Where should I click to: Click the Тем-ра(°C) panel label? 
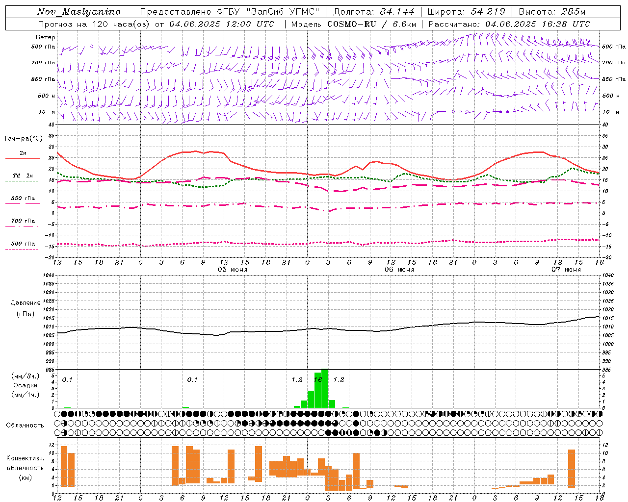(x=23, y=139)
